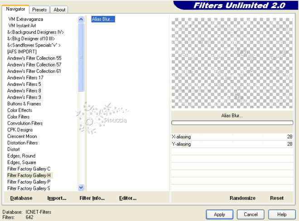Image resolution: width=299 pixels, height=221 pixels.
Task: Select Andrew's Filters 8 category
Action: 24,91
